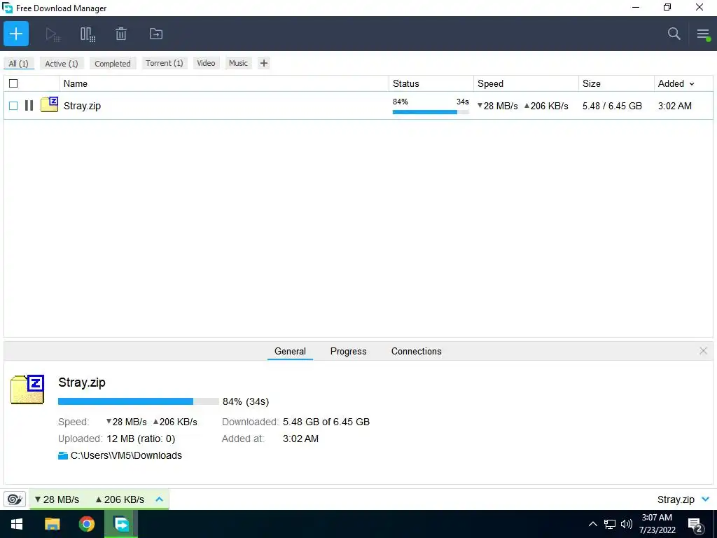Pause the Stray.zip download

[29, 106]
